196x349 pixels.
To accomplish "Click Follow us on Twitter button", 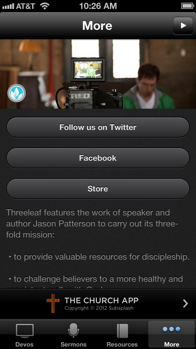I will coord(98,127).
